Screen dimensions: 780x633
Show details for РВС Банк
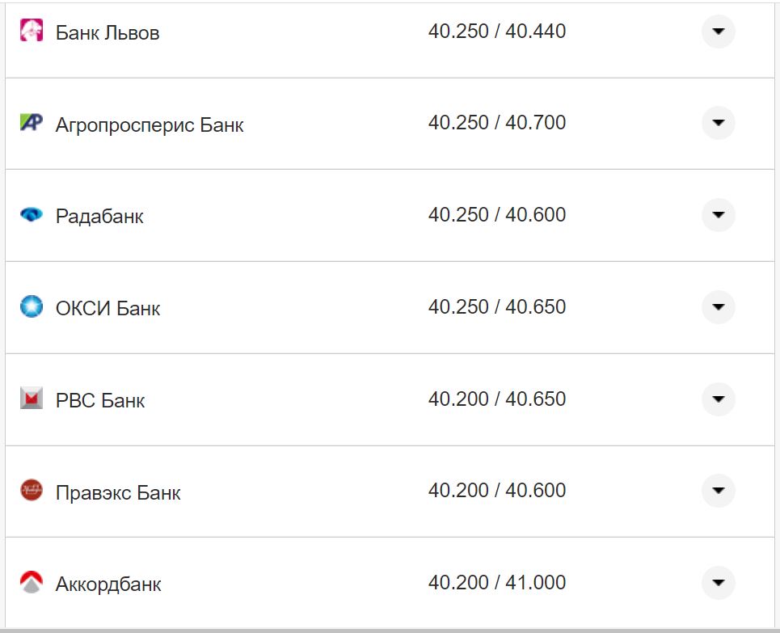[718, 399]
